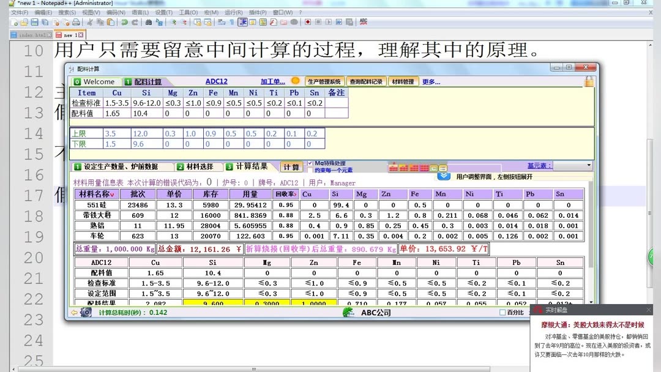661x372 pixels.
Task: Switch to the Welcome tab
Action: pos(96,81)
